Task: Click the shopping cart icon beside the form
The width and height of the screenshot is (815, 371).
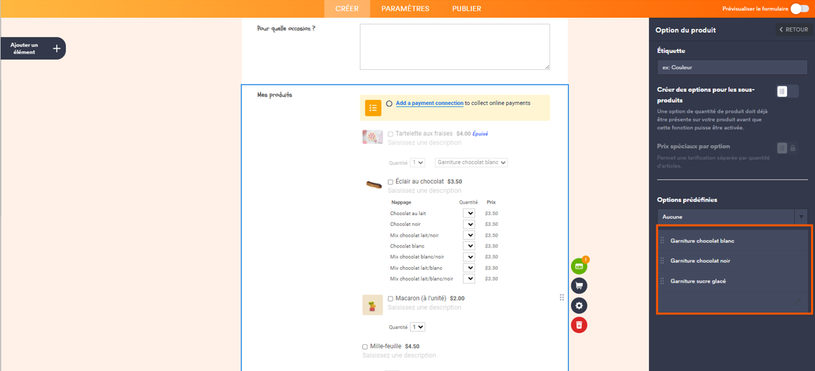Action: 579,285
